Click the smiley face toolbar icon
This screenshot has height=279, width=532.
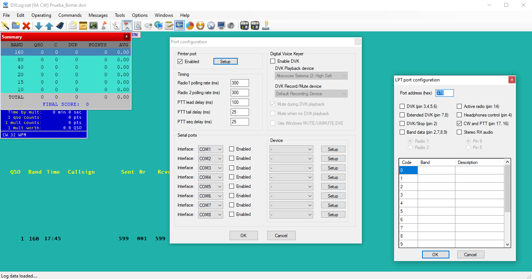pyautogui.click(x=200, y=25)
